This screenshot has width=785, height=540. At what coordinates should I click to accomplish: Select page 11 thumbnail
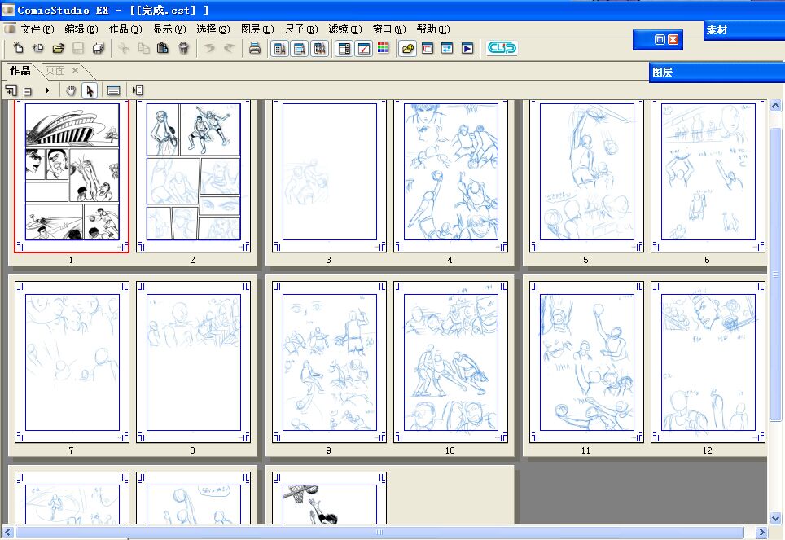click(x=587, y=362)
